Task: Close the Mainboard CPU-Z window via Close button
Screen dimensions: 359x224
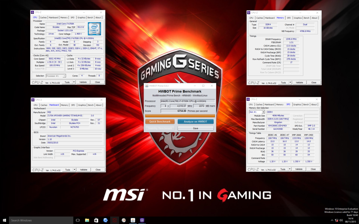Action: tap(98, 170)
